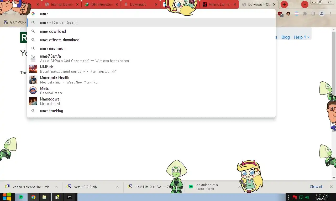Choose the Mmereole Health suggestion
336x201 pixels.
pos(151,80)
